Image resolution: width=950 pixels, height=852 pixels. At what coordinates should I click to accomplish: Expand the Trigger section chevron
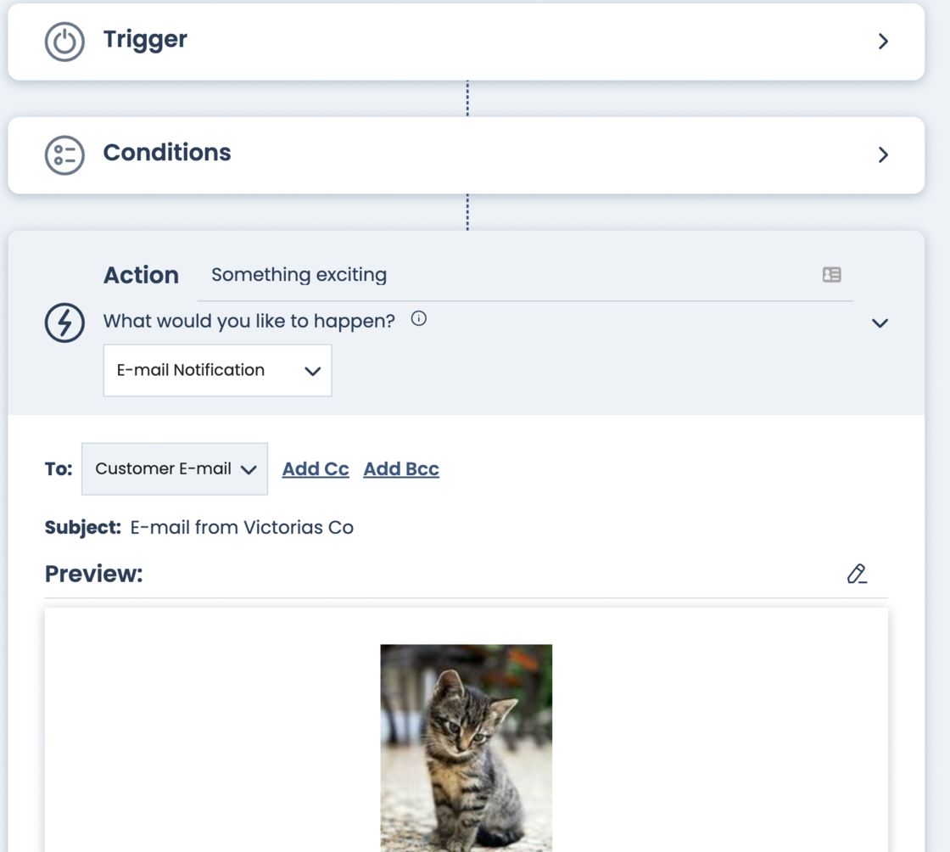coord(883,41)
